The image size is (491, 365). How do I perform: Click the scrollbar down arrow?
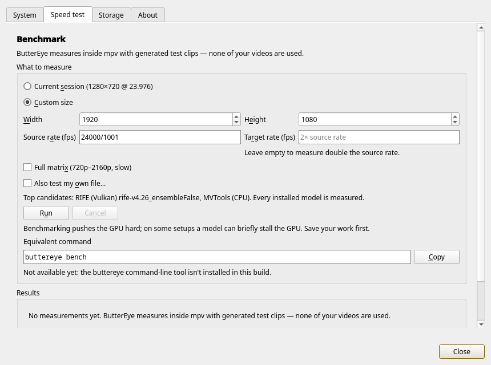[481, 325]
